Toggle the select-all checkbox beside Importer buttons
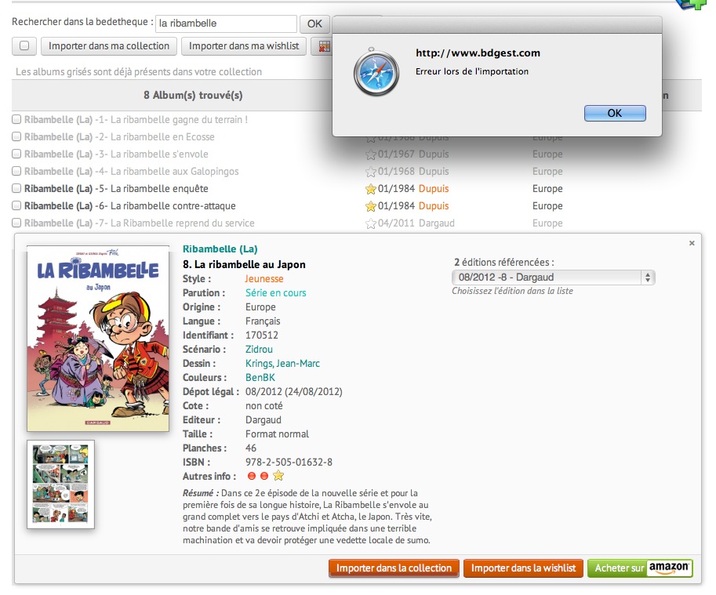Image resolution: width=716 pixels, height=595 pixels. coord(24,46)
